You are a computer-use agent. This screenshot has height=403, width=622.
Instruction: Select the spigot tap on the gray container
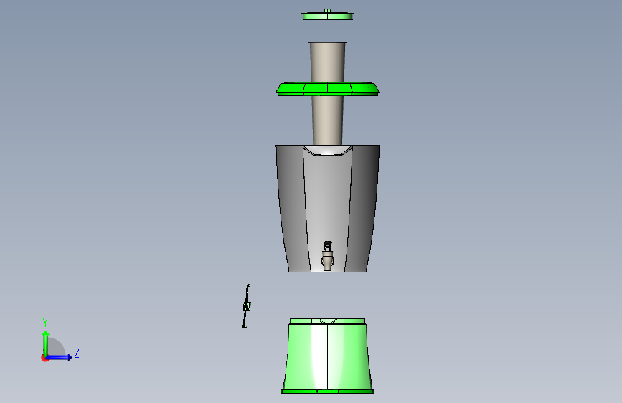(x=327, y=256)
